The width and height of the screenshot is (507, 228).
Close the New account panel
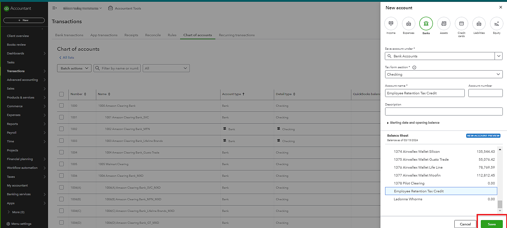pyautogui.click(x=500, y=7)
